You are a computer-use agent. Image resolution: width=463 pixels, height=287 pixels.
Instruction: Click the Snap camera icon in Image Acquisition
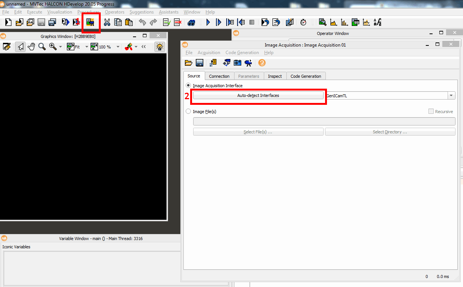coord(238,63)
